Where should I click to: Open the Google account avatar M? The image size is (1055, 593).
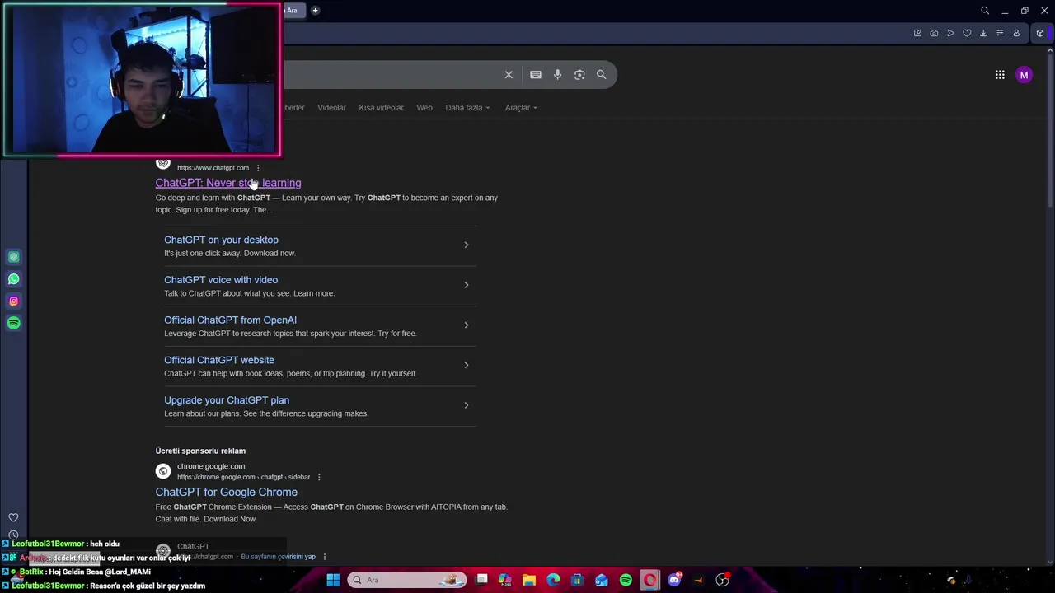point(1024,75)
